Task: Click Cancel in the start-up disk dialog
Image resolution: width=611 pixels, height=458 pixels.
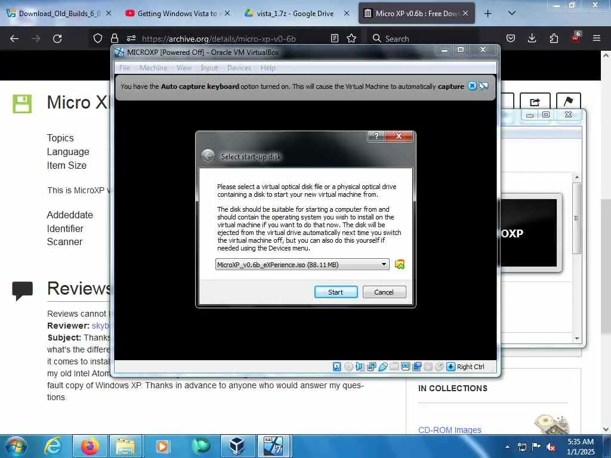Action: click(384, 292)
